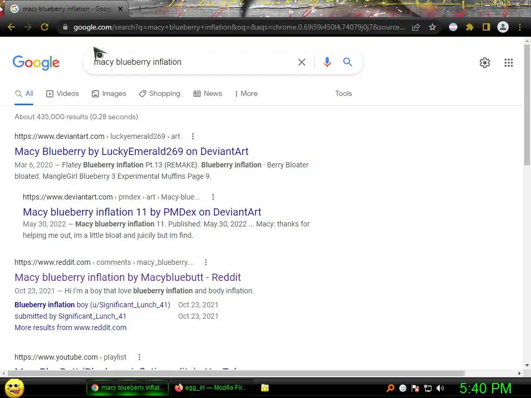Open the Extensions puzzle piece menu
This screenshot has width=531, height=398.
coord(470,27)
